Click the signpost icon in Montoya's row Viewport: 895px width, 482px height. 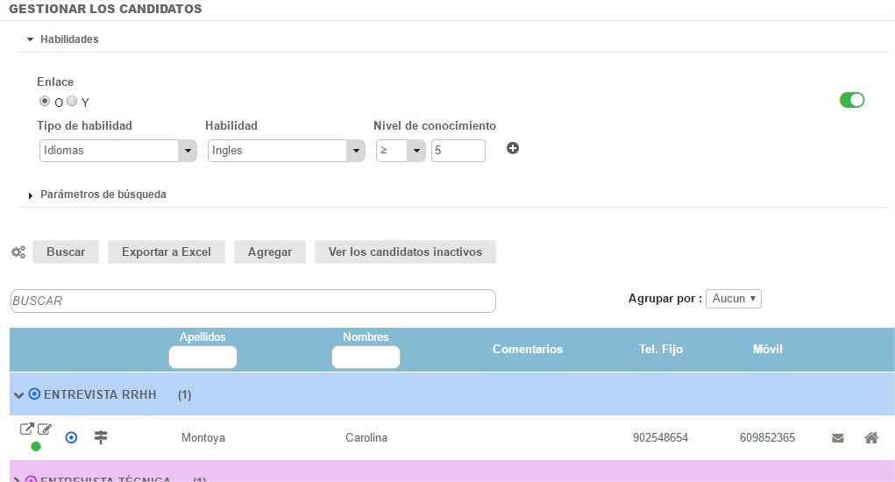click(101, 437)
